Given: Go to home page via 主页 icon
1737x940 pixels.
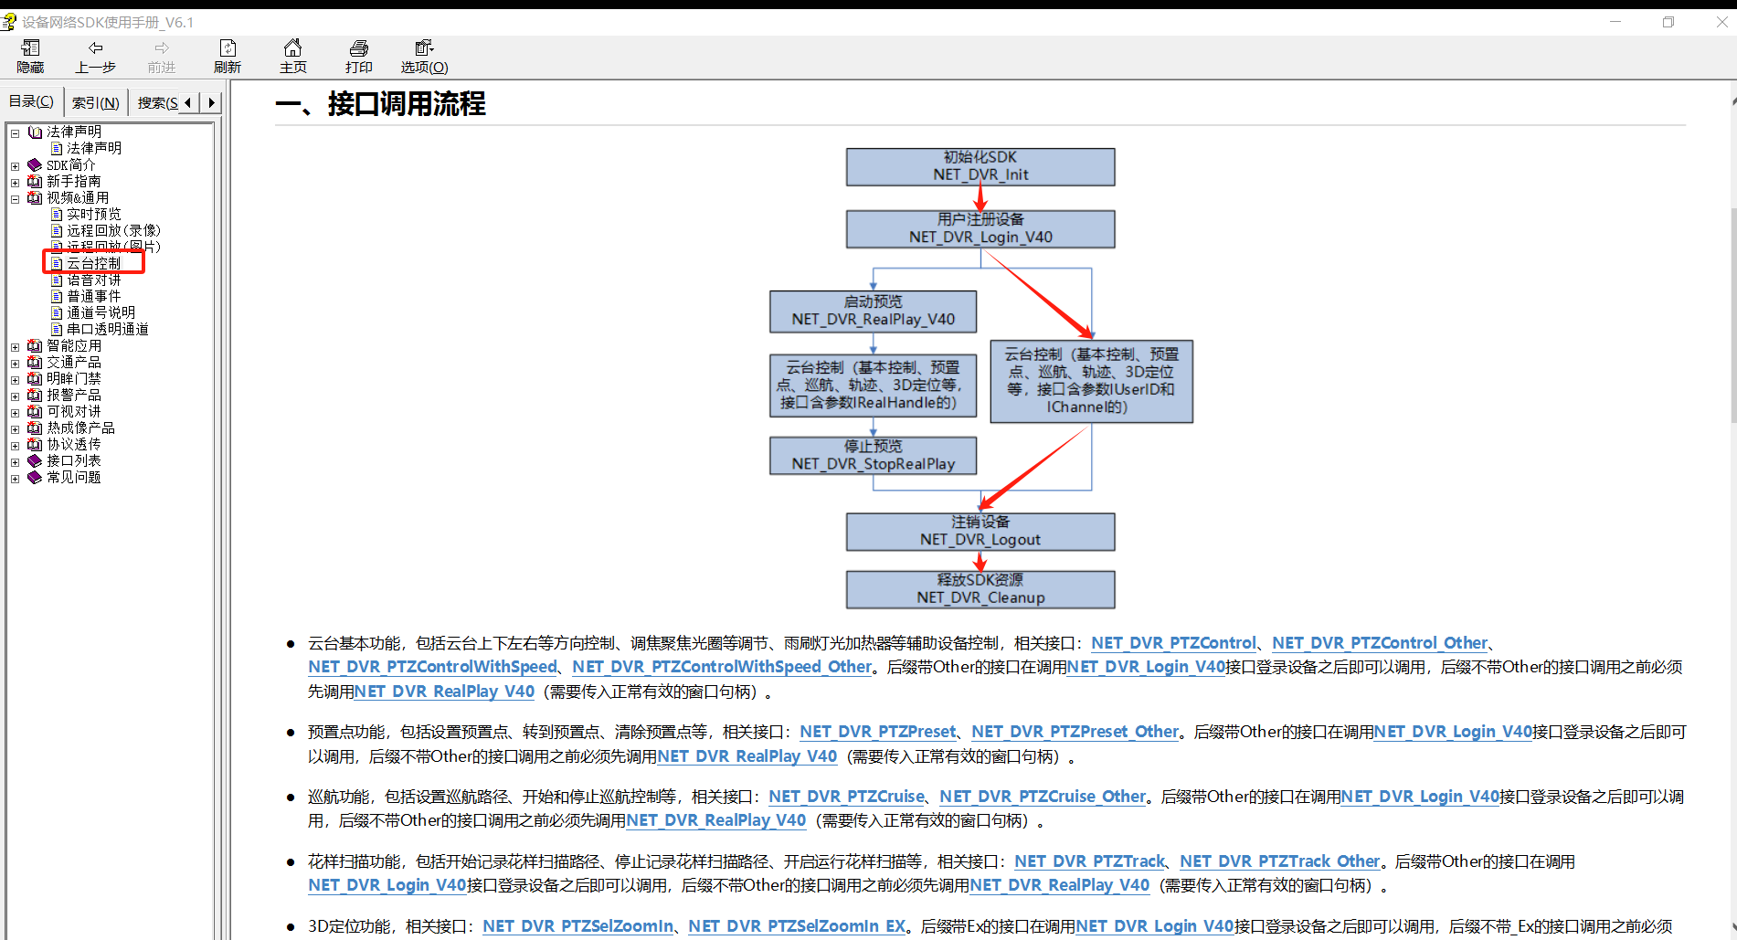Looking at the screenshot, I should point(292,55).
